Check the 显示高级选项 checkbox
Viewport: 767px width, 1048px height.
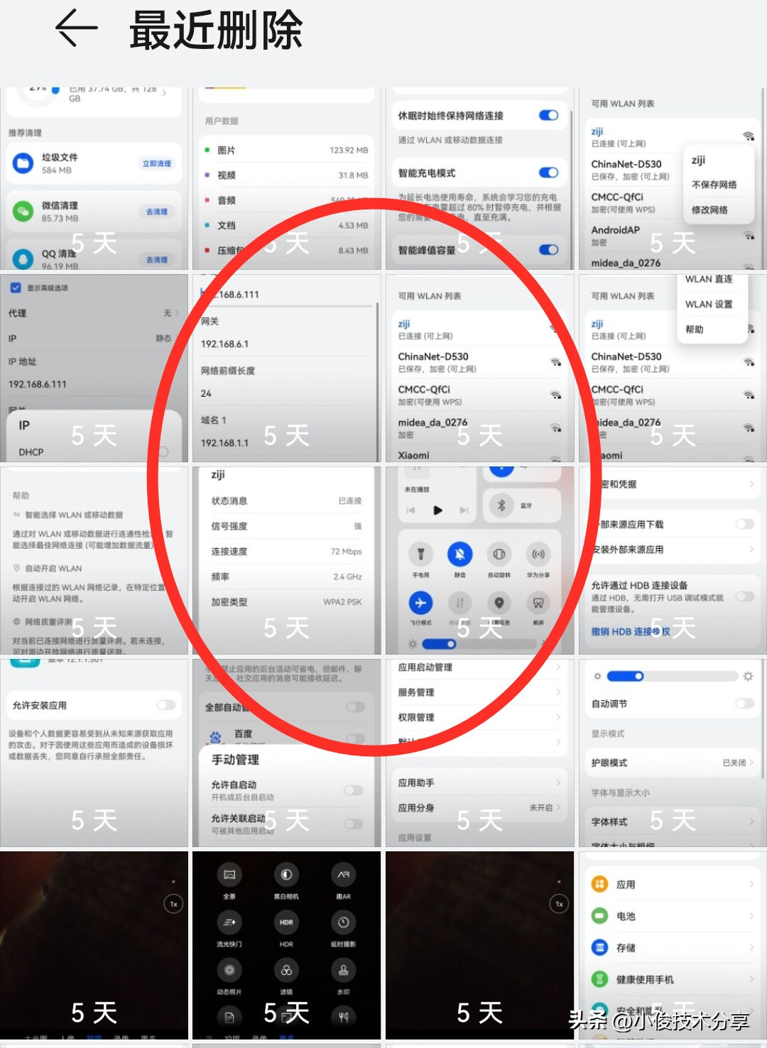coord(16,288)
